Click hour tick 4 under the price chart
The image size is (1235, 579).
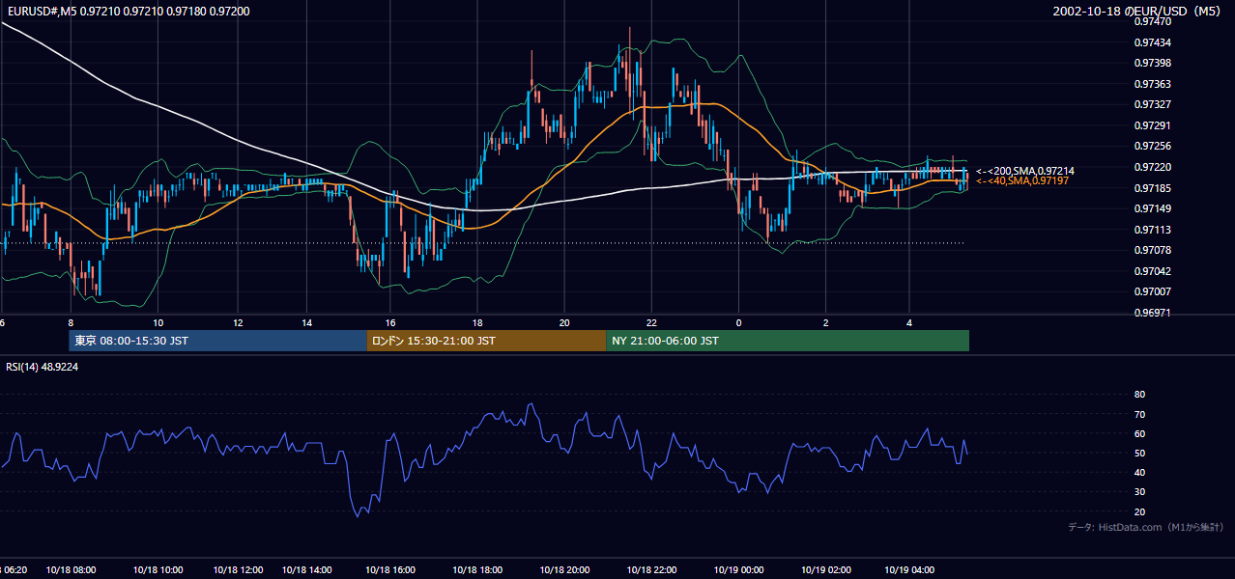(909, 322)
